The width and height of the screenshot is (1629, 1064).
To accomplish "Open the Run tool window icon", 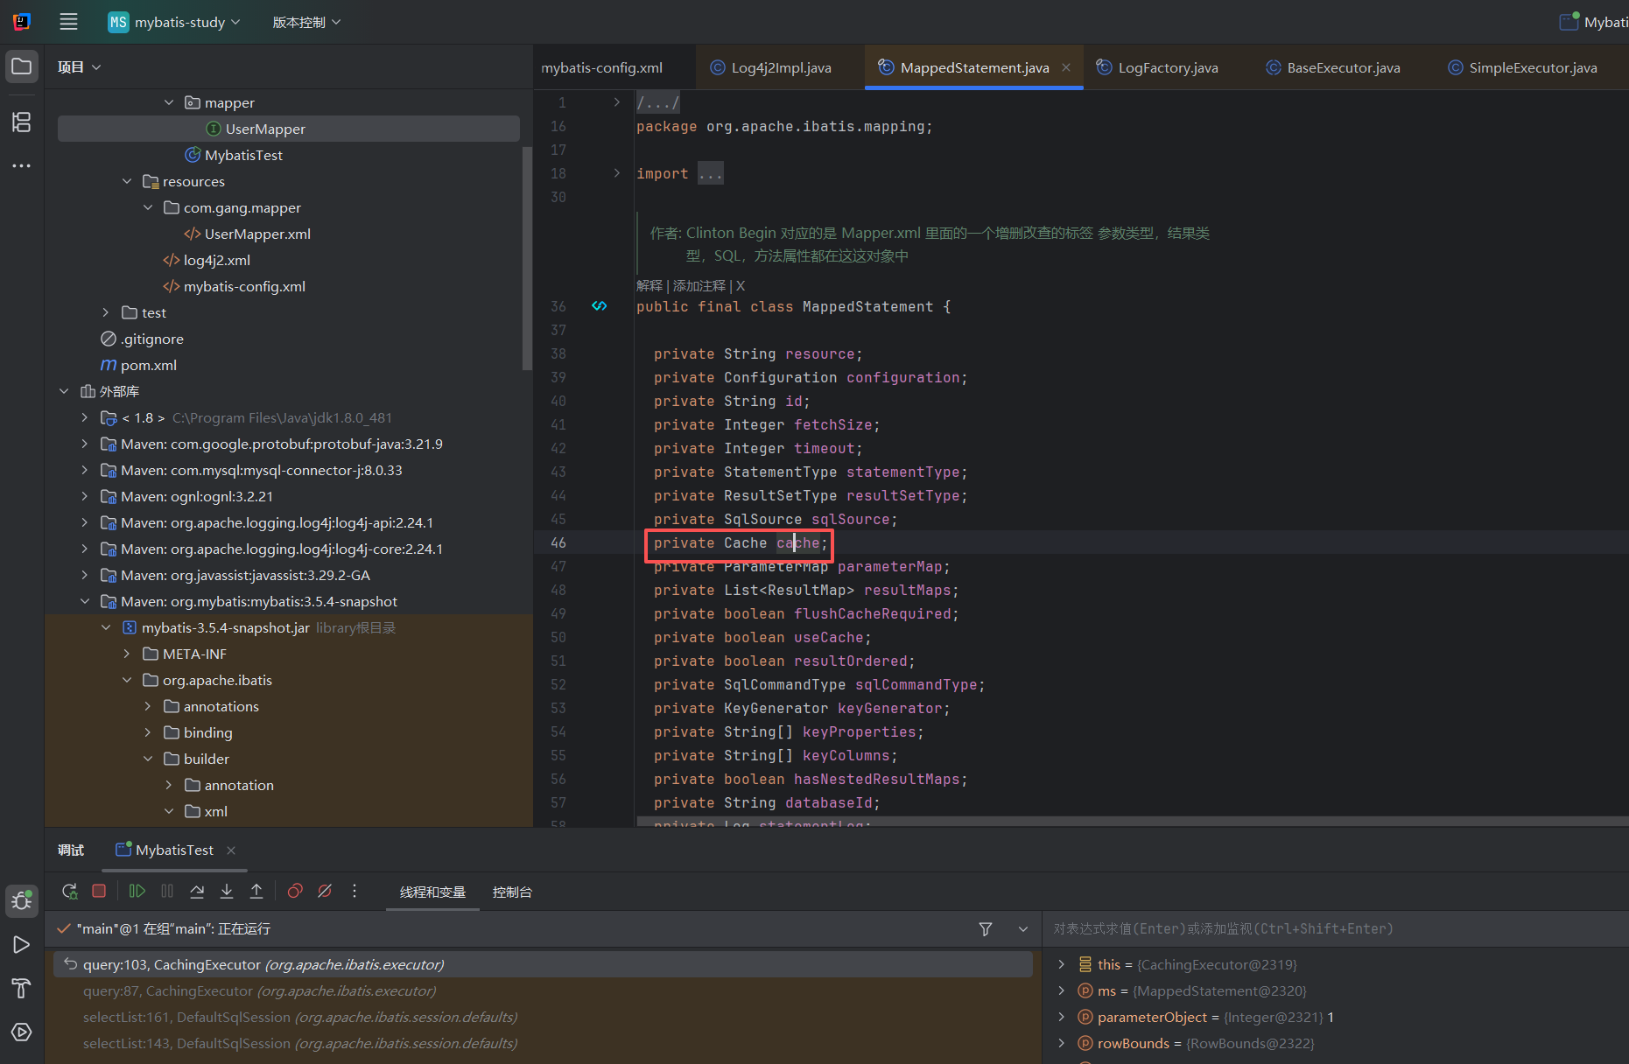I will (x=22, y=945).
